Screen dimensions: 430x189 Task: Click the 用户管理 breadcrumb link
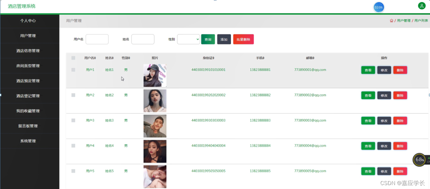[404, 21]
